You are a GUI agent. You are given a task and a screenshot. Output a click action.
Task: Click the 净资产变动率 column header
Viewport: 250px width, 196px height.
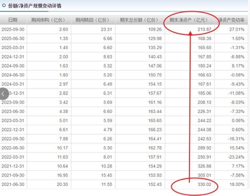pyautogui.click(x=231, y=20)
